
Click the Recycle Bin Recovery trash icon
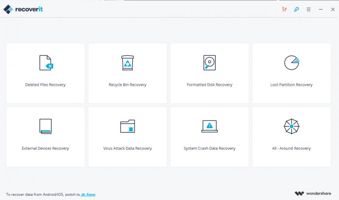[x=128, y=63]
